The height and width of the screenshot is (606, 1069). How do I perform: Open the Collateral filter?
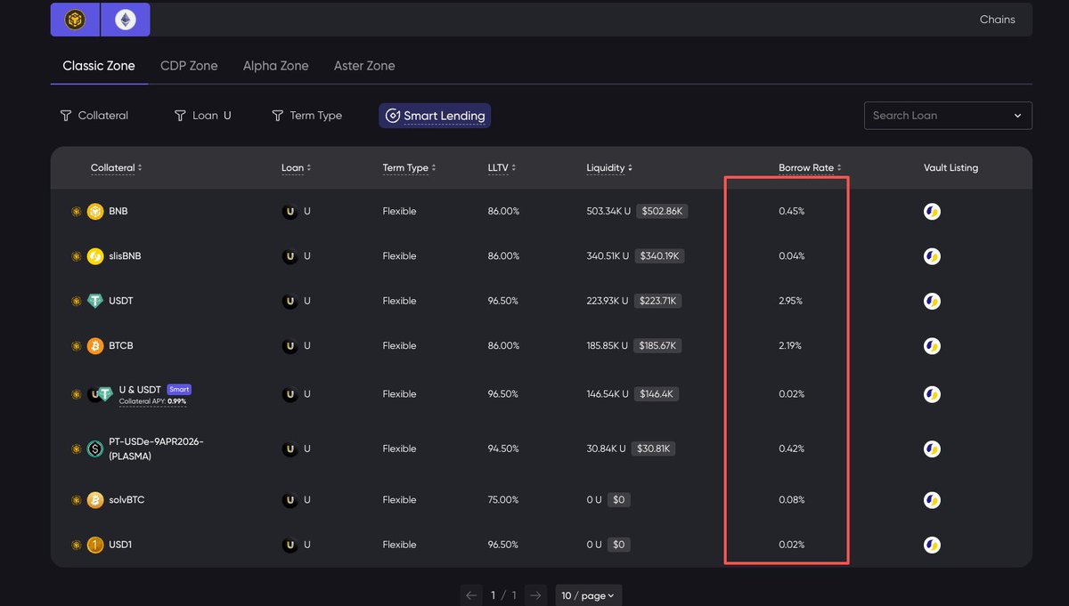click(94, 116)
